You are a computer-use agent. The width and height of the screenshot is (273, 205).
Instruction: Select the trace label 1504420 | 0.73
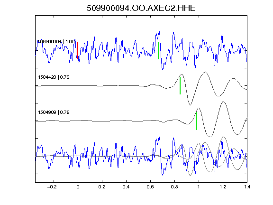coord(54,77)
